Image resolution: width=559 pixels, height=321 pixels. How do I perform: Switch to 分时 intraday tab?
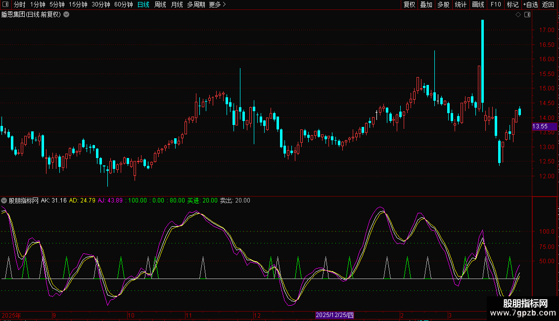19,4
